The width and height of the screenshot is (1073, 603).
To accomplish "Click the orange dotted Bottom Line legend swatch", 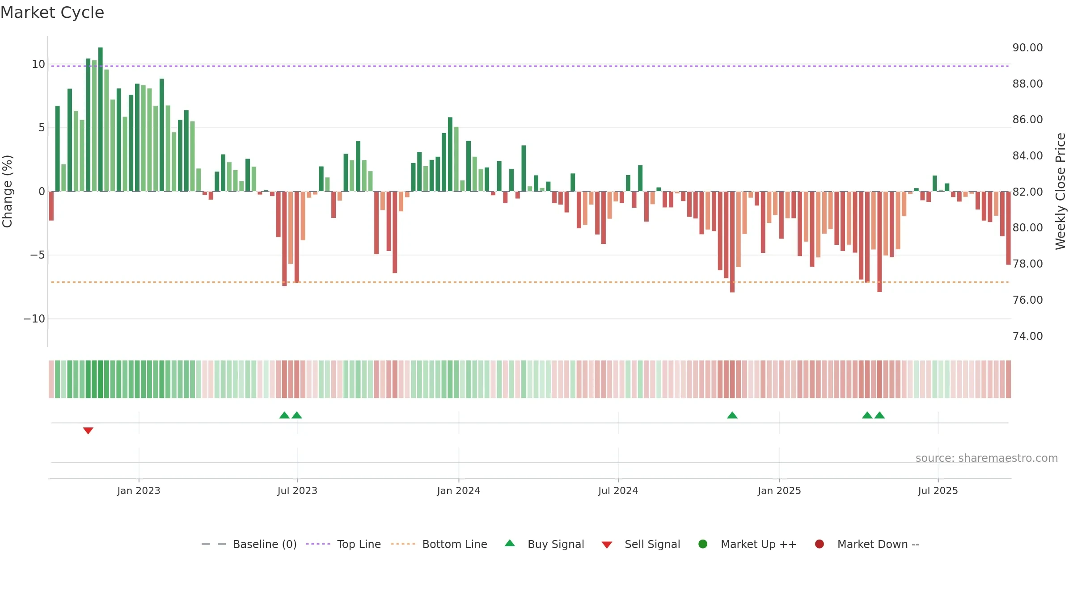I will tap(403, 544).
